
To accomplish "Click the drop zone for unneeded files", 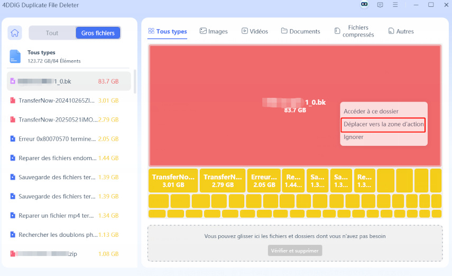I will tap(295, 243).
